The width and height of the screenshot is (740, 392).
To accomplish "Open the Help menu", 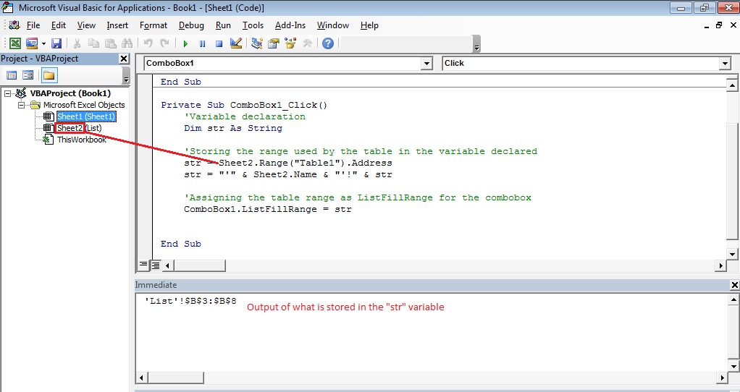I will pos(369,25).
